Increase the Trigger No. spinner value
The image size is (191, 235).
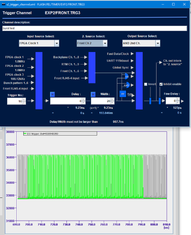[24, 99]
